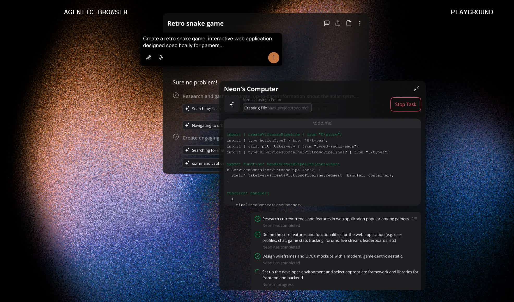The height and width of the screenshot is (302, 514).
Task: Open the document file icon in header
Action: point(349,23)
